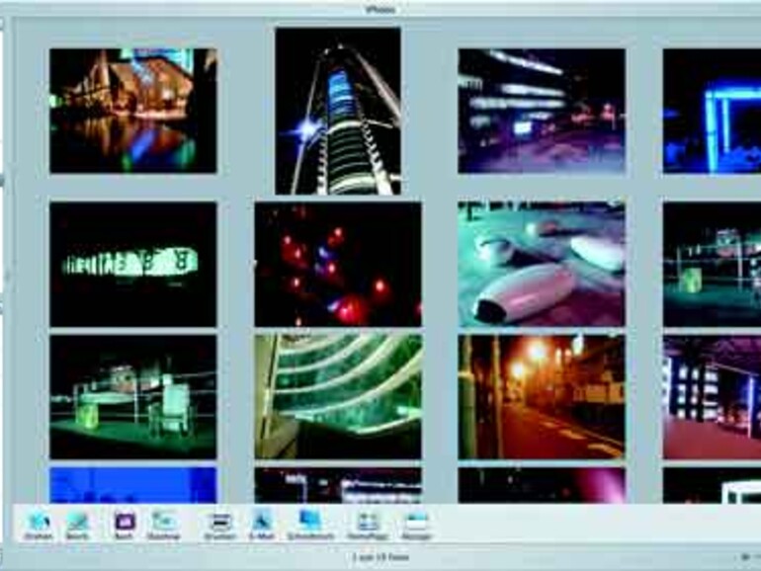This screenshot has height=571, width=761.
Task: Click the Buch (book) icon
Action: coord(124,522)
